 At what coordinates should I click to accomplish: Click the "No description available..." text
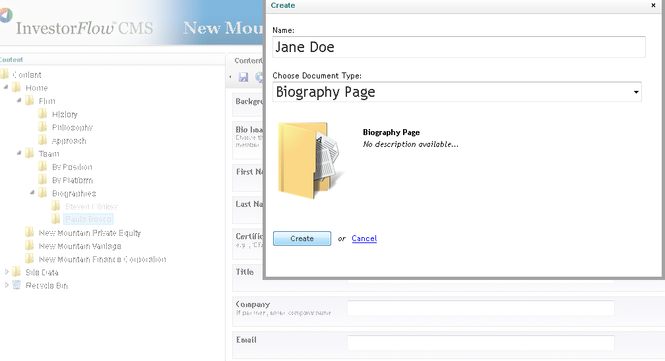coord(410,144)
